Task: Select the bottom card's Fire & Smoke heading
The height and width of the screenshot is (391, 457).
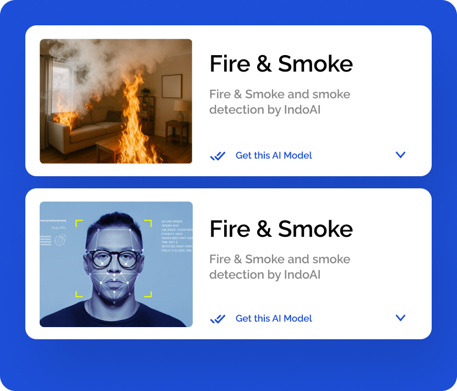Action: coord(281,229)
